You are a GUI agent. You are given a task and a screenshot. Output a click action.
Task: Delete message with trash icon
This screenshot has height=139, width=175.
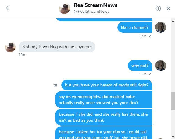pos(55,86)
